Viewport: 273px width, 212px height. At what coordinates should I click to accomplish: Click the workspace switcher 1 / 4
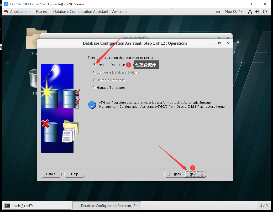click(x=264, y=205)
